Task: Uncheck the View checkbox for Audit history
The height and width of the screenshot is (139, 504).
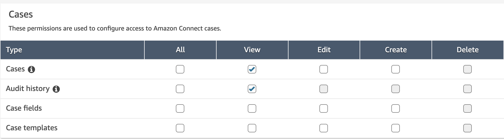Action: [252, 89]
